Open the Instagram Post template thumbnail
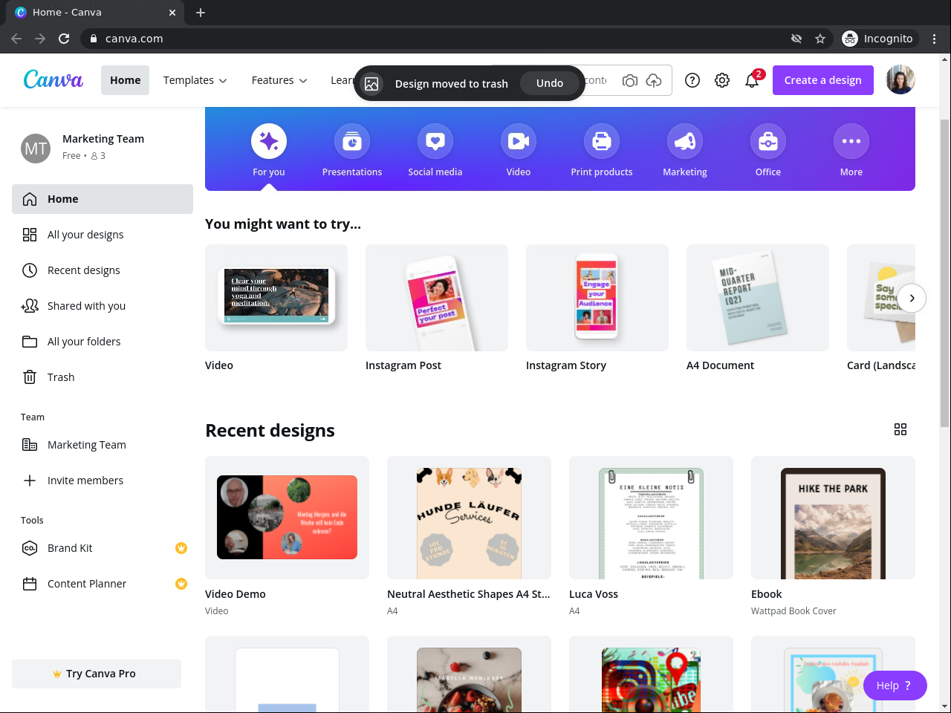 (437, 298)
